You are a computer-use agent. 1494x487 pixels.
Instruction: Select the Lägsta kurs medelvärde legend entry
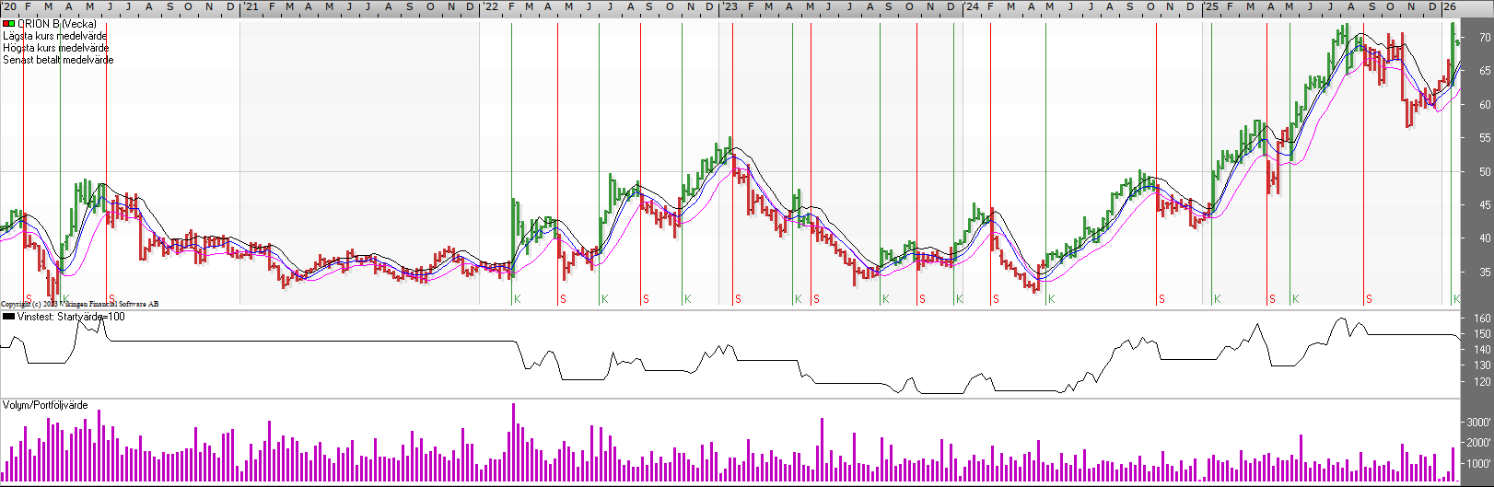tap(55, 36)
